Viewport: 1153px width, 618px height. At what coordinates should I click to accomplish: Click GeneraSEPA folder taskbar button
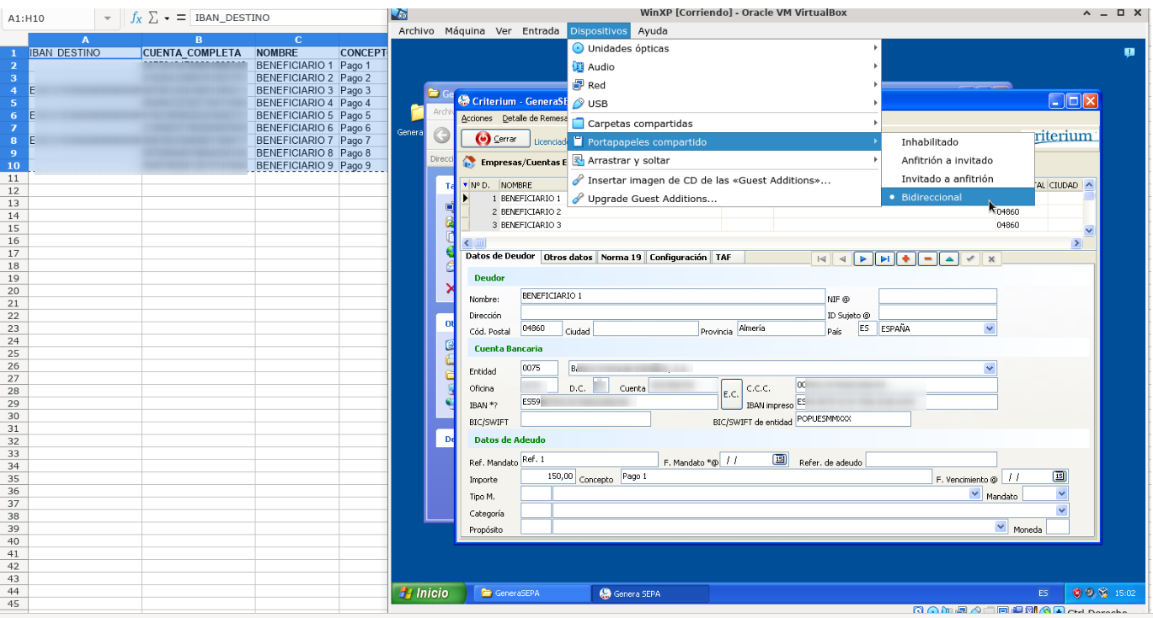pyautogui.click(x=531, y=594)
